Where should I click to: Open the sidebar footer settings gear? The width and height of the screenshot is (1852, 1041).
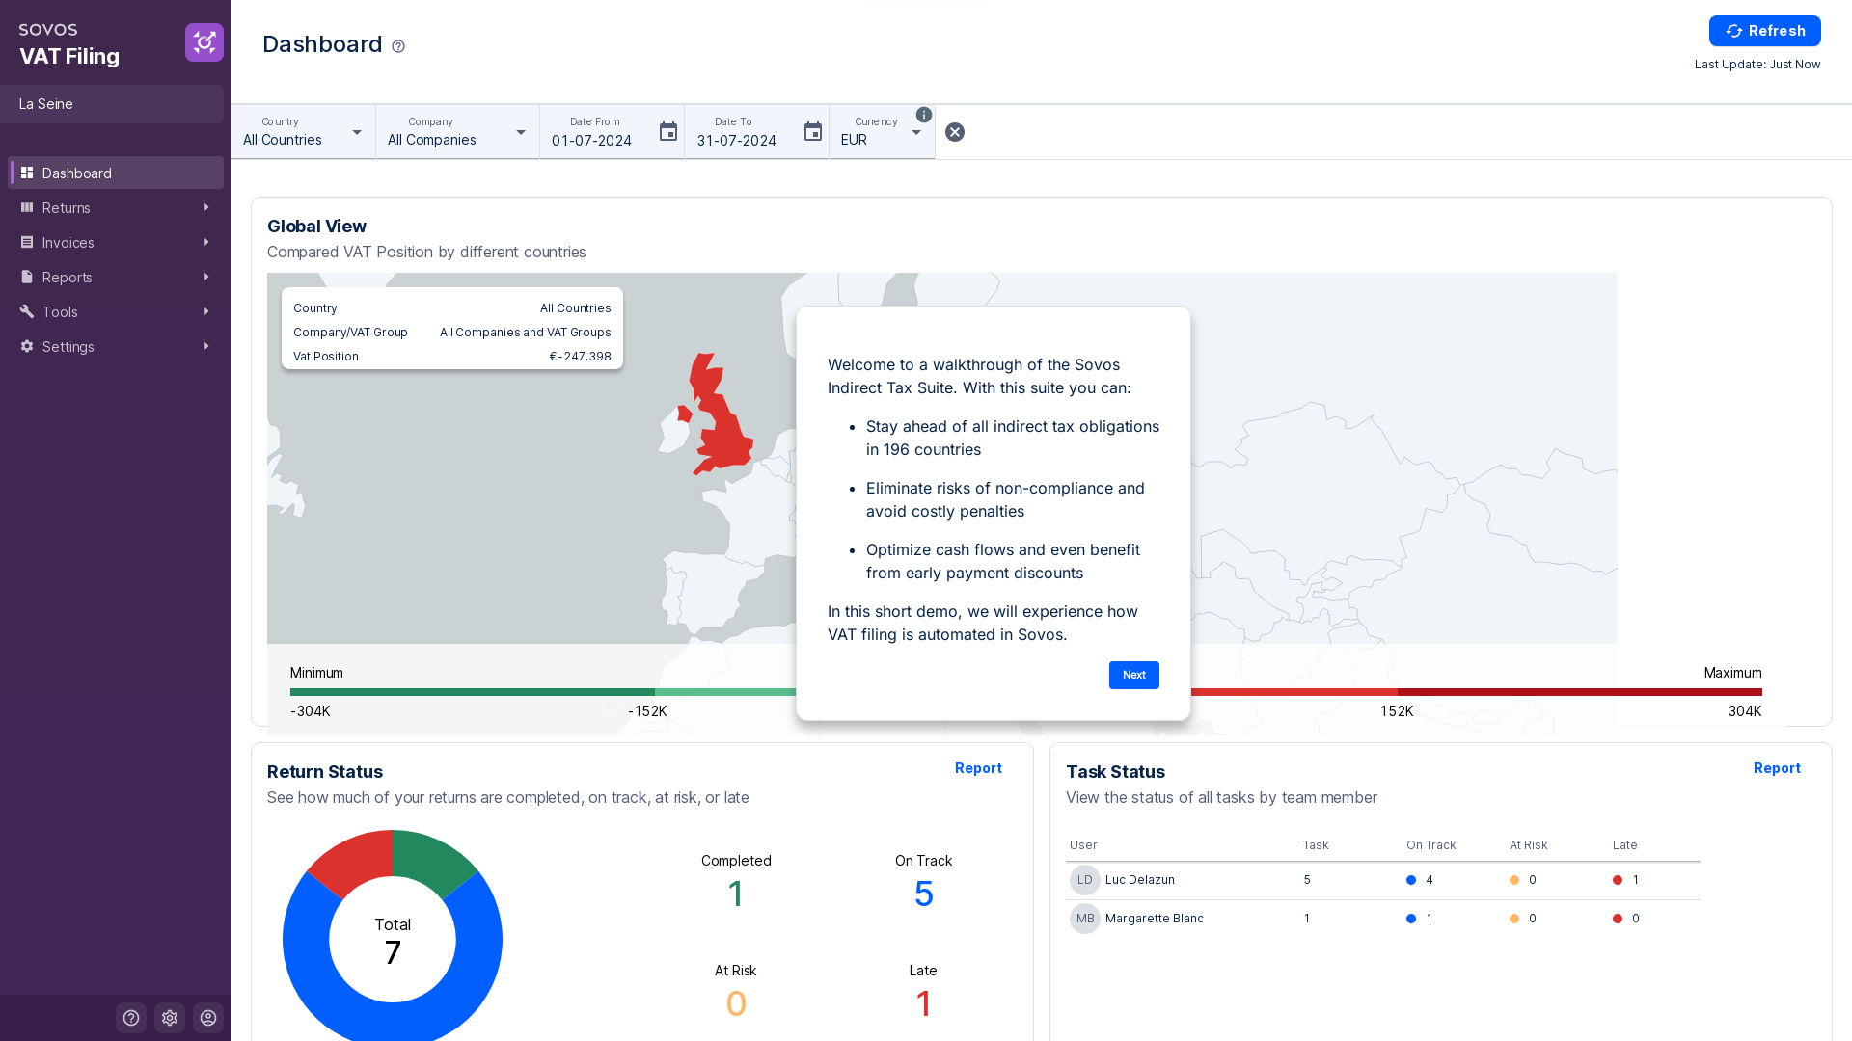pyautogui.click(x=170, y=1018)
